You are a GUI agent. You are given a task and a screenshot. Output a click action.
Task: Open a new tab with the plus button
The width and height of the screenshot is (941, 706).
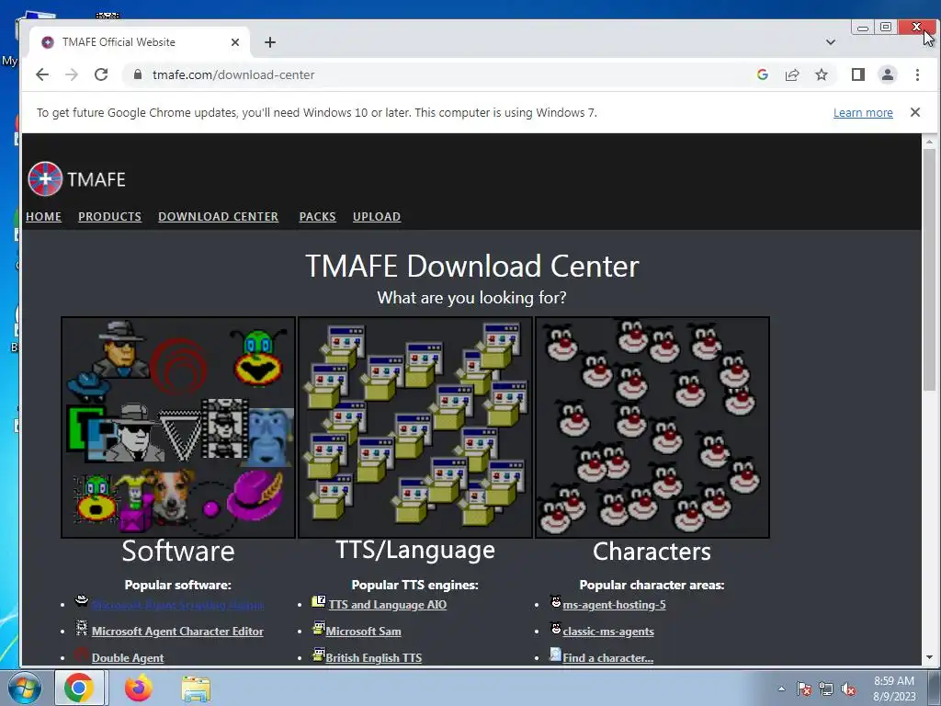click(270, 42)
